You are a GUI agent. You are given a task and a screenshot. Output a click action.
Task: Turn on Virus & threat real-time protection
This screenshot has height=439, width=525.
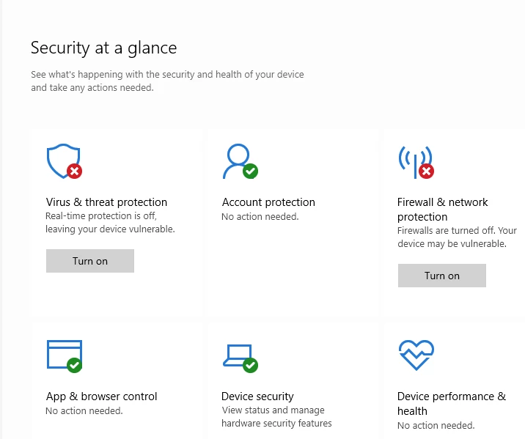(x=90, y=261)
